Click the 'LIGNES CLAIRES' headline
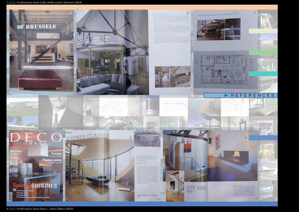 click(x=88, y=137)
